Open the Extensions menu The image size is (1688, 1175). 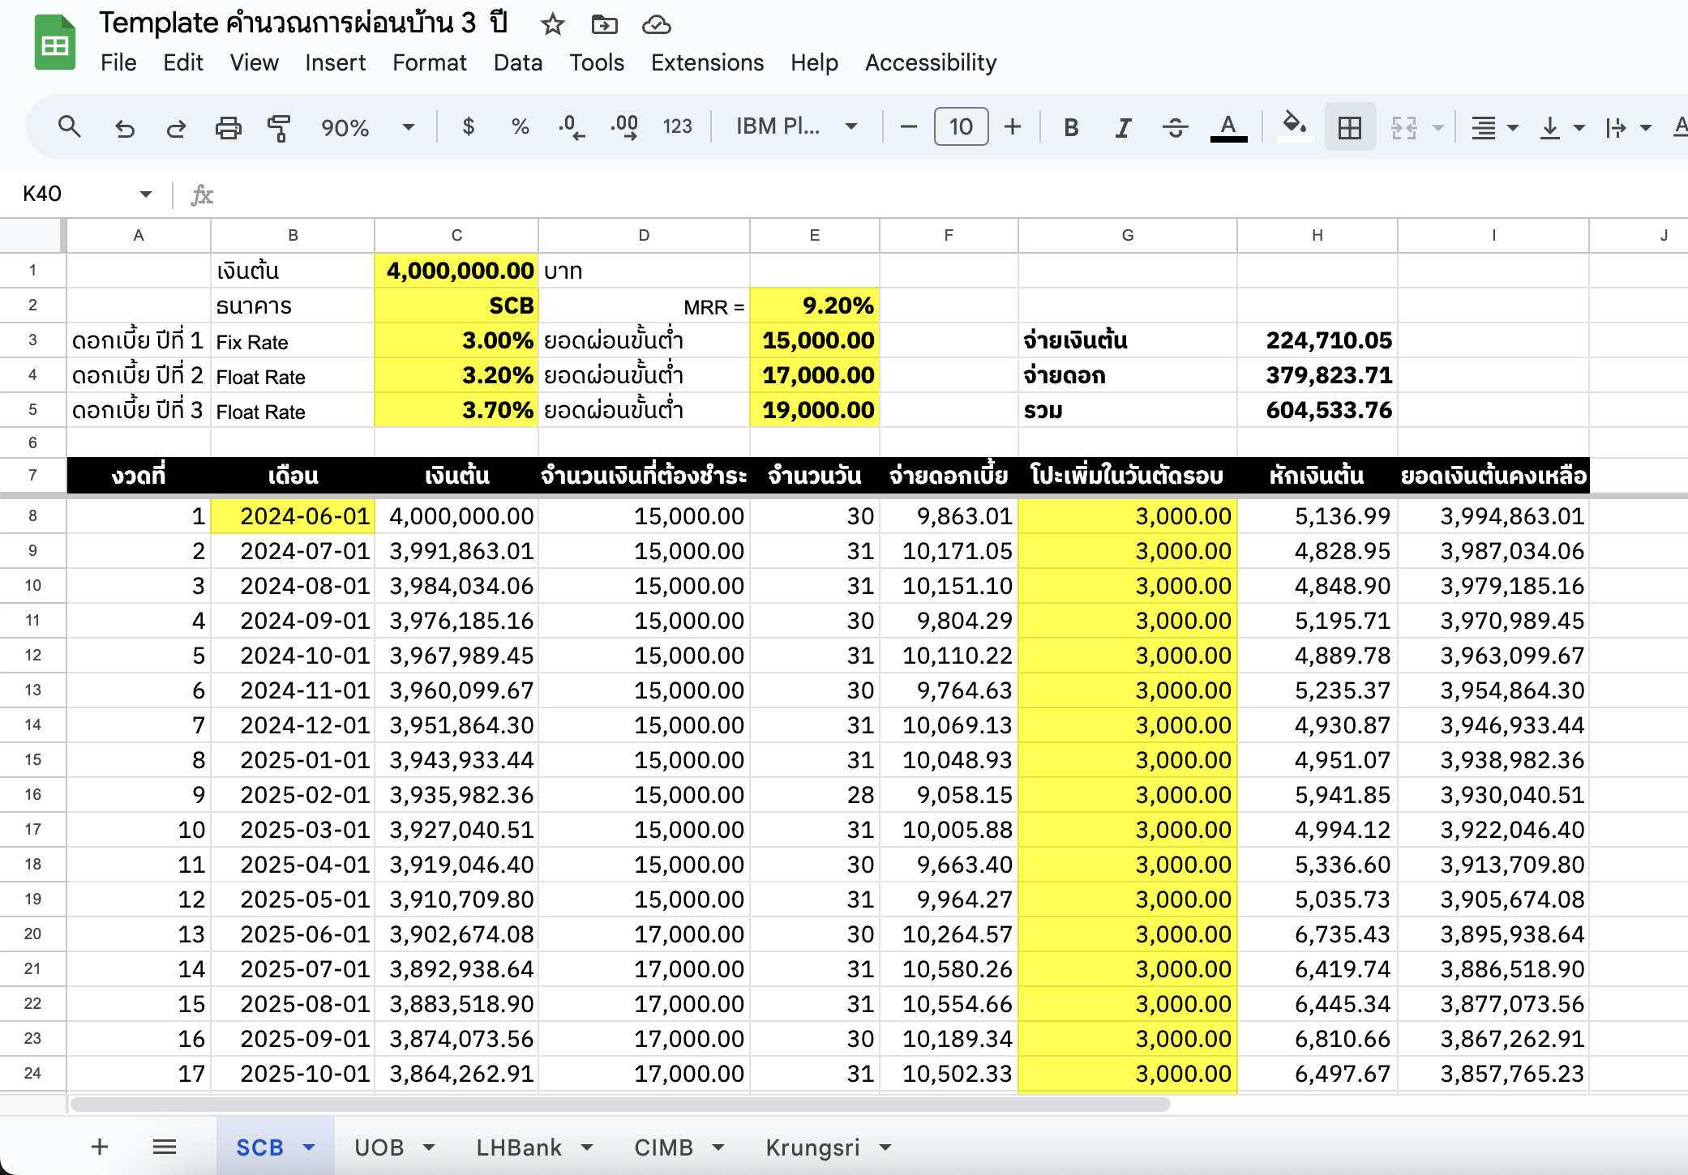pyautogui.click(x=707, y=62)
